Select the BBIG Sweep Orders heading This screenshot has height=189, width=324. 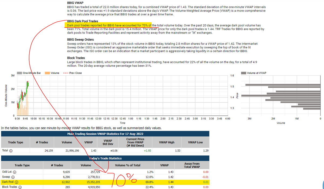point(80,39)
